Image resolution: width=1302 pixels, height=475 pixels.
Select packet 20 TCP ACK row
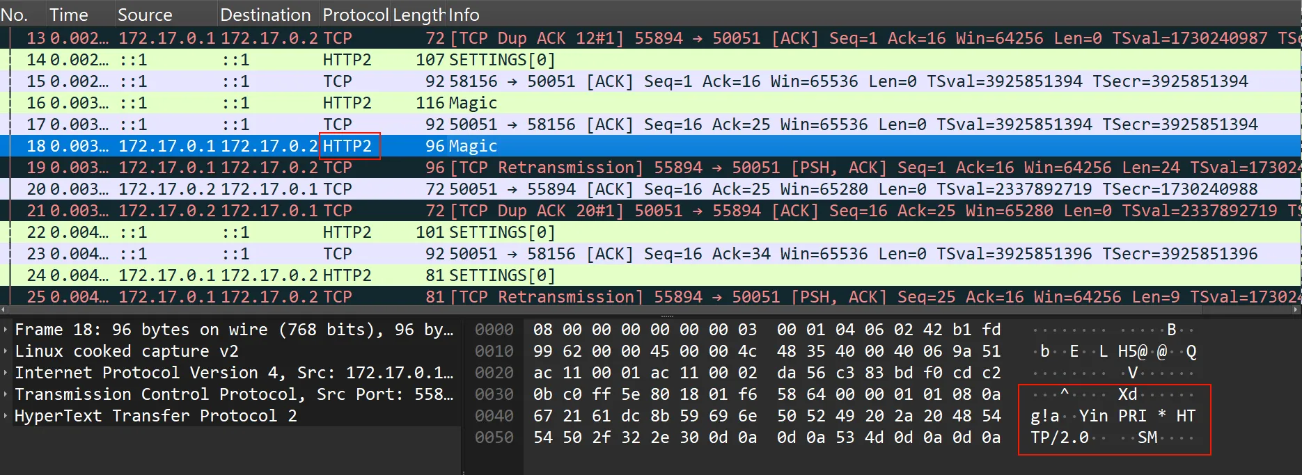[651, 188]
